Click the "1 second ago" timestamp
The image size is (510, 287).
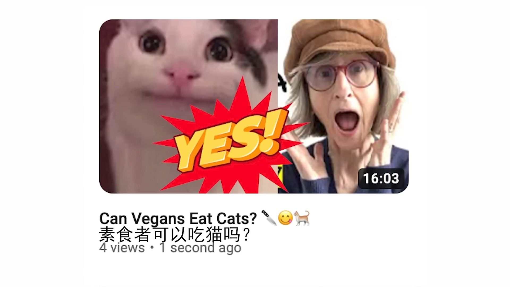pos(200,248)
